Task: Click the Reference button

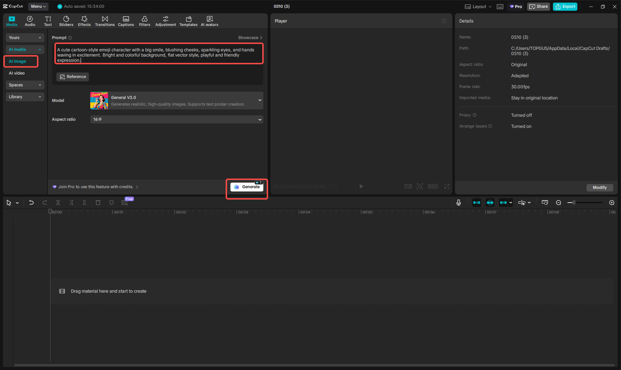Action: (x=73, y=77)
